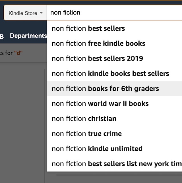
Task: Pick best sellers list new york times suggestion
Action: pos(115,164)
